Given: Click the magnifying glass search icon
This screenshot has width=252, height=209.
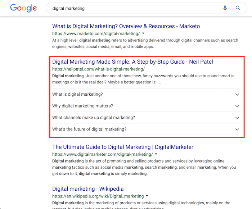Looking at the screenshot, I should [x=238, y=8].
